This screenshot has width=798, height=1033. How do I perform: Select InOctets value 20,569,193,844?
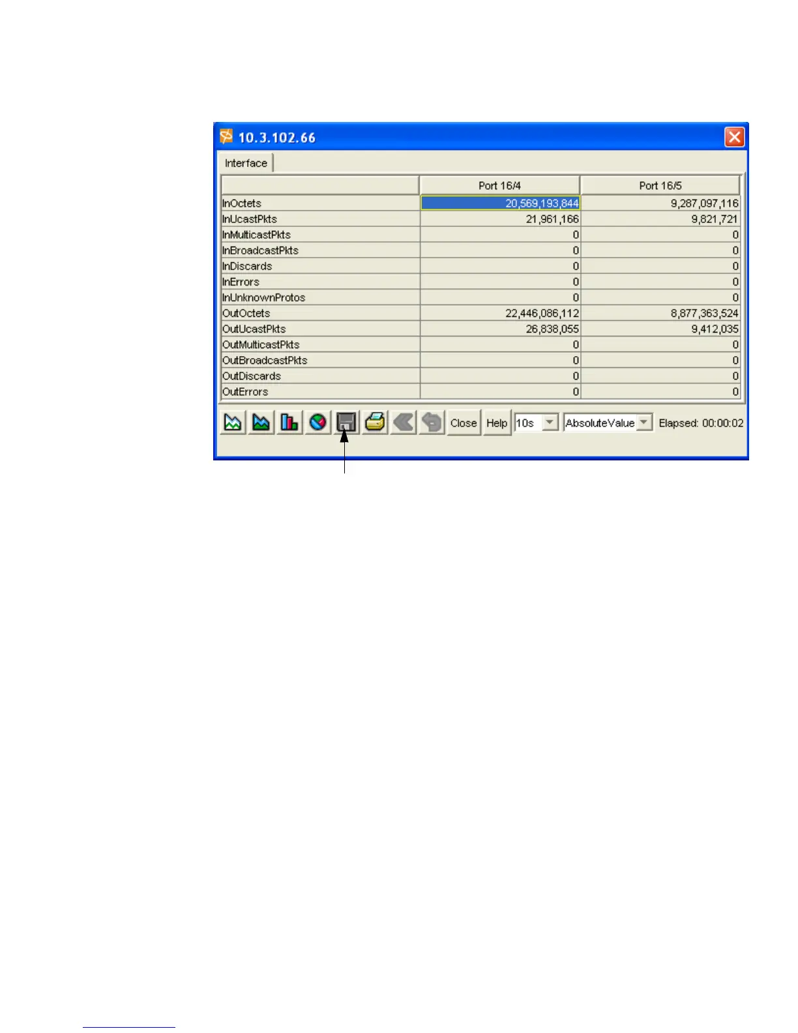(x=500, y=203)
